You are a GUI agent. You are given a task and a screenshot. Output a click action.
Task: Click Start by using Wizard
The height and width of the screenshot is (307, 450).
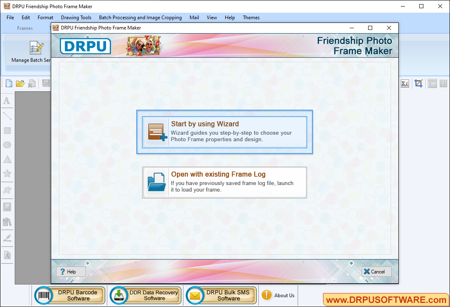pyautogui.click(x=224, y=131)
